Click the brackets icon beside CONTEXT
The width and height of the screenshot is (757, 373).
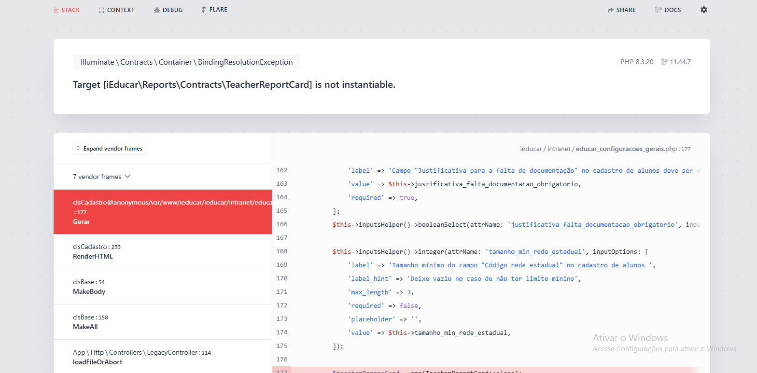pyautogui.click(x=101, y=10)
